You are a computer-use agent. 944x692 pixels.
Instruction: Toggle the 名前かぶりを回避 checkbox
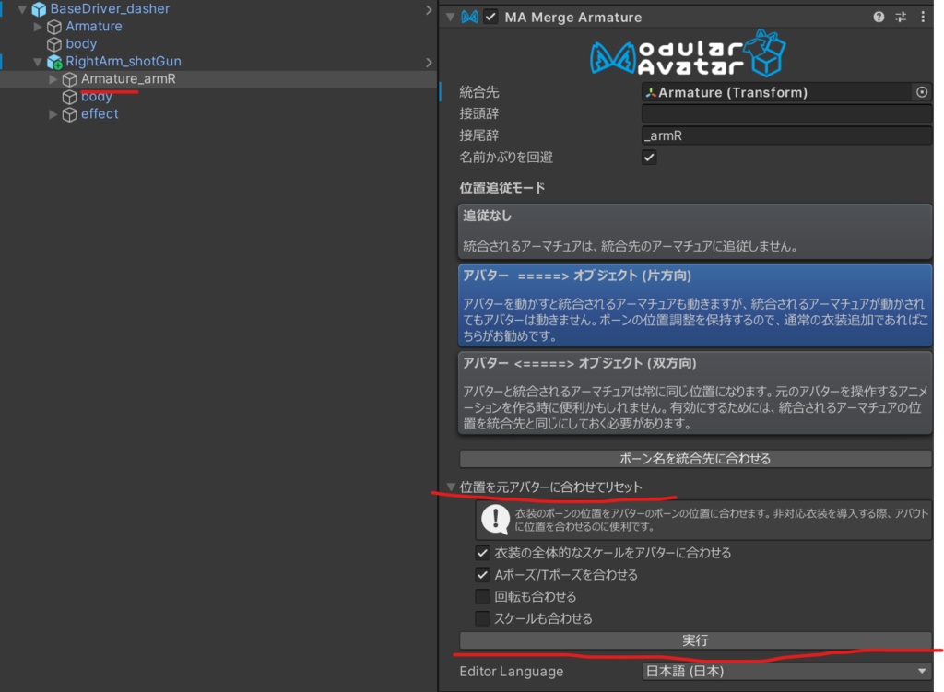click(x=649, y=158)
